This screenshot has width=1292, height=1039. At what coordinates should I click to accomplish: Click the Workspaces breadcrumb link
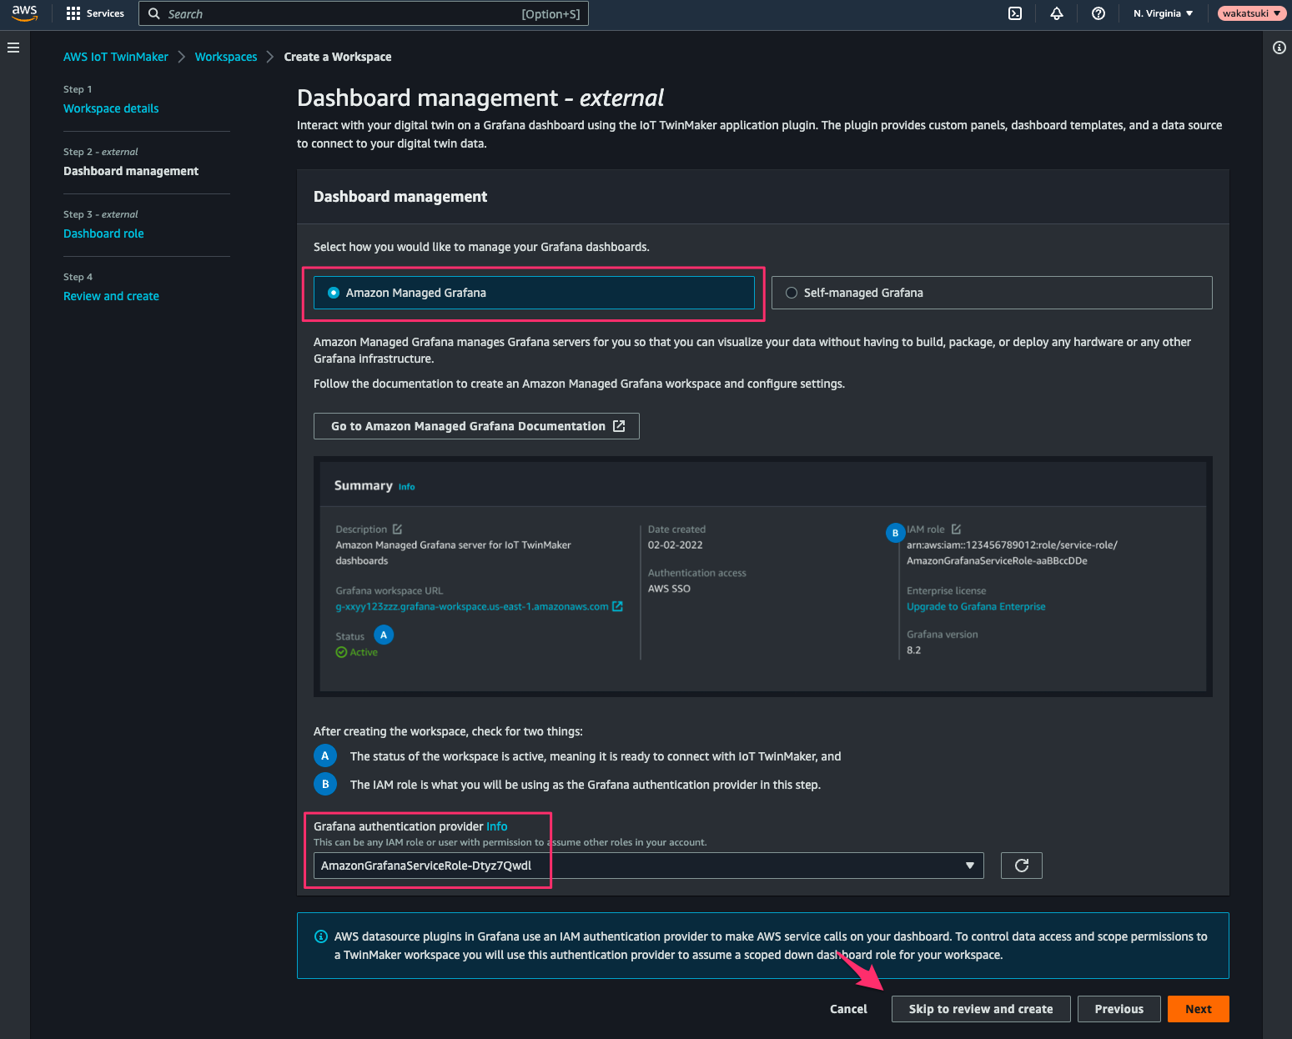coord(226,57)
